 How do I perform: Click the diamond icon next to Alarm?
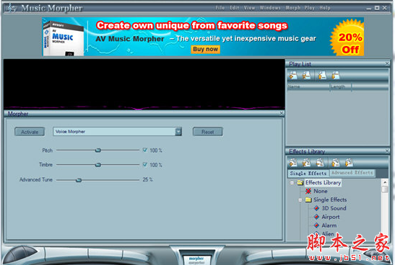(316, 225)
